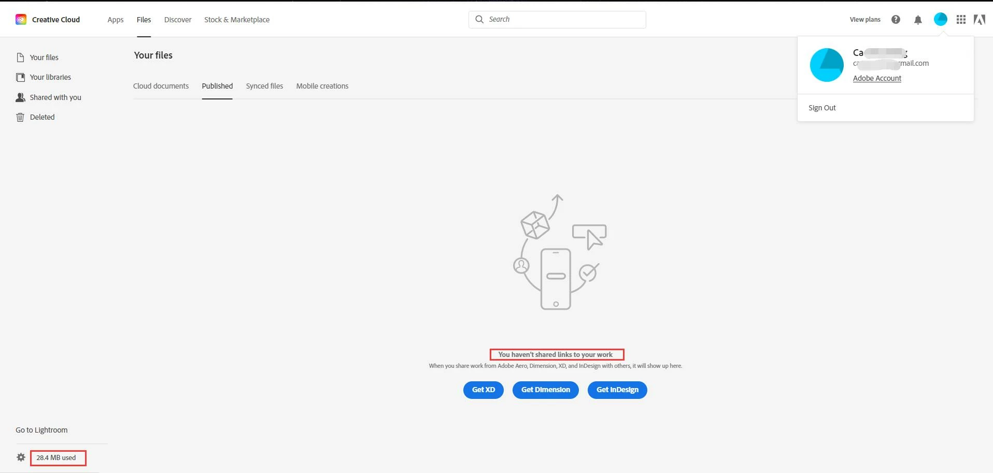
Task: Switch to the Synced files tab
Action: coord(264,86)
